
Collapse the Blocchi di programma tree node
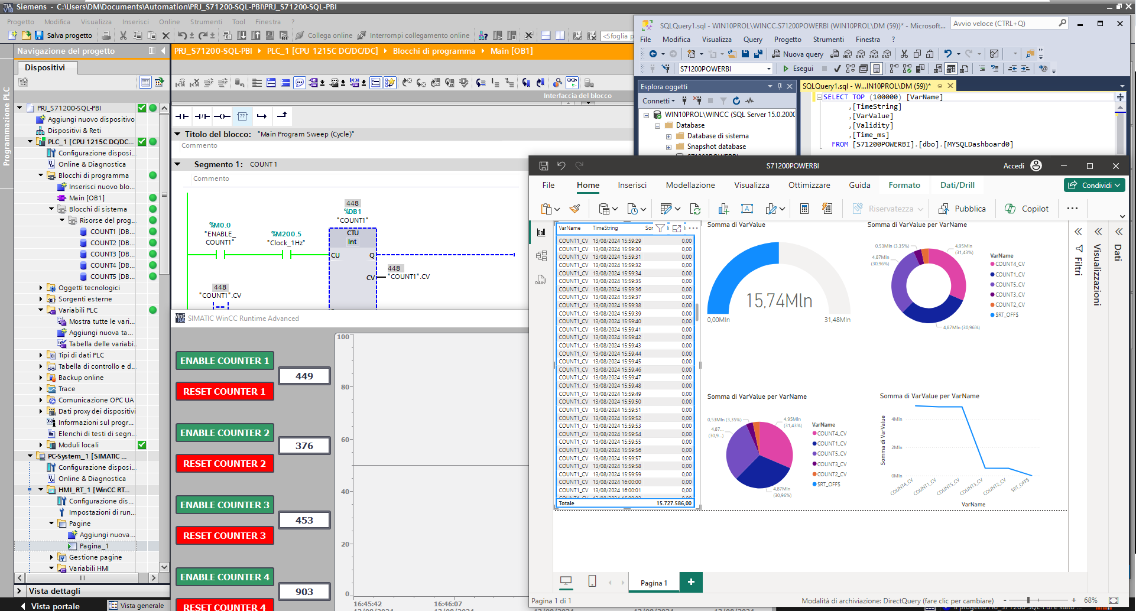(x=41, y=175)
